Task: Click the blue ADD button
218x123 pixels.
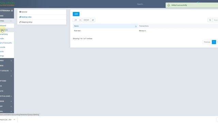Action: 76,14
